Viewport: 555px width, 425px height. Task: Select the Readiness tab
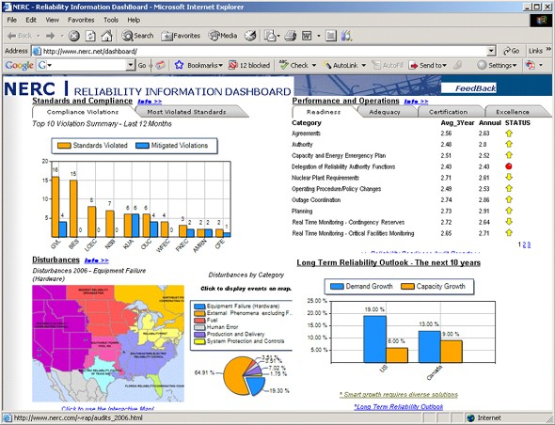click(x=324, y=112)
